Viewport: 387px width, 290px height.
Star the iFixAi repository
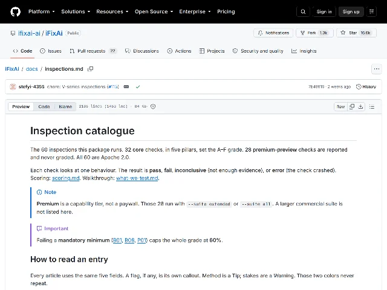(x=356, y=33)
